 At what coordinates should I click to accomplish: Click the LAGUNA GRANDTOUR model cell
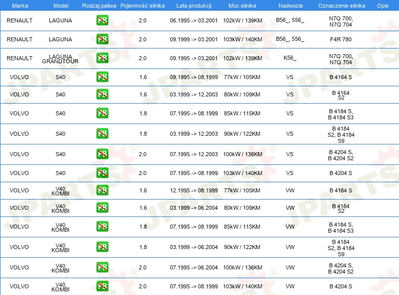[60, 59]
